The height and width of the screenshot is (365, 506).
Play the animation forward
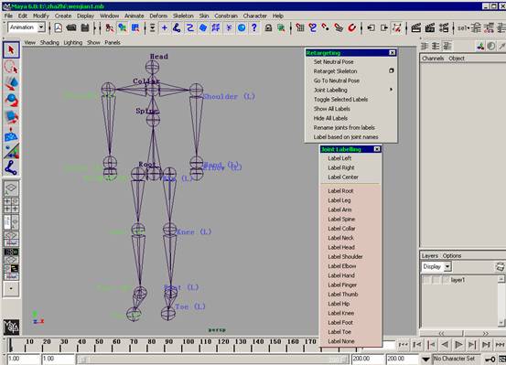point(458,345)
